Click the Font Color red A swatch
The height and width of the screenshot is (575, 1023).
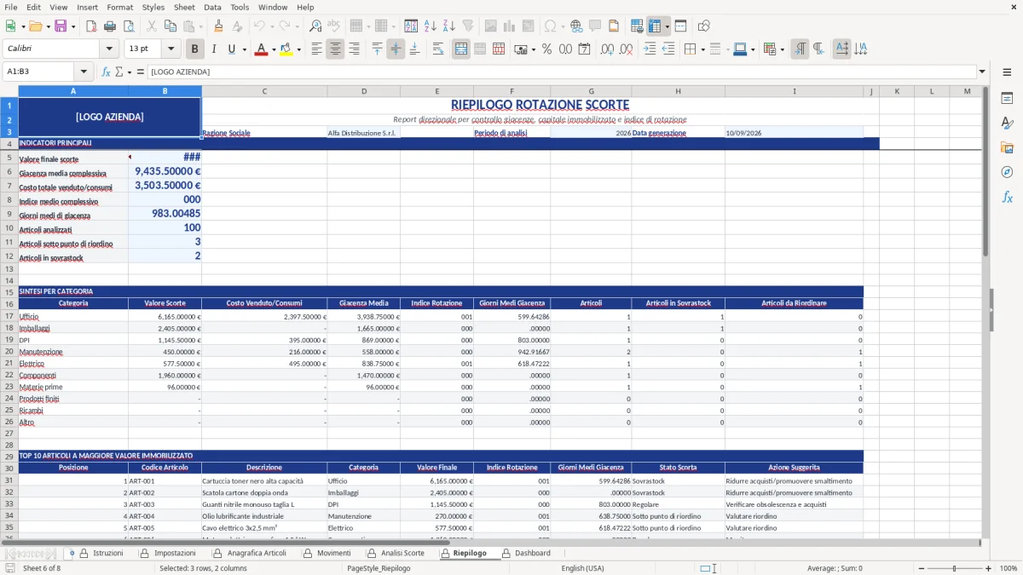(x=261, y=49)
